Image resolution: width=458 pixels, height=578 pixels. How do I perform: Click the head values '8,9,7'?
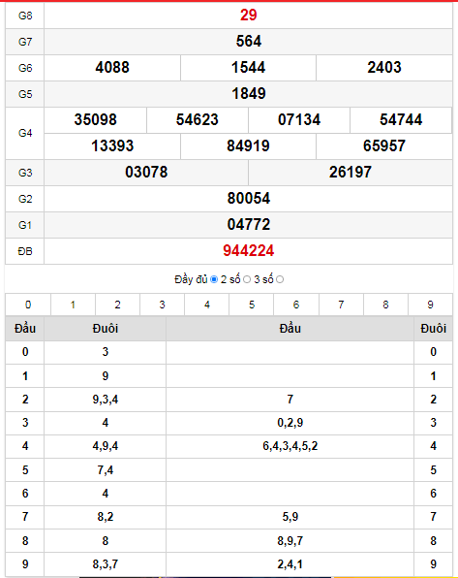[x=290, y=541]
